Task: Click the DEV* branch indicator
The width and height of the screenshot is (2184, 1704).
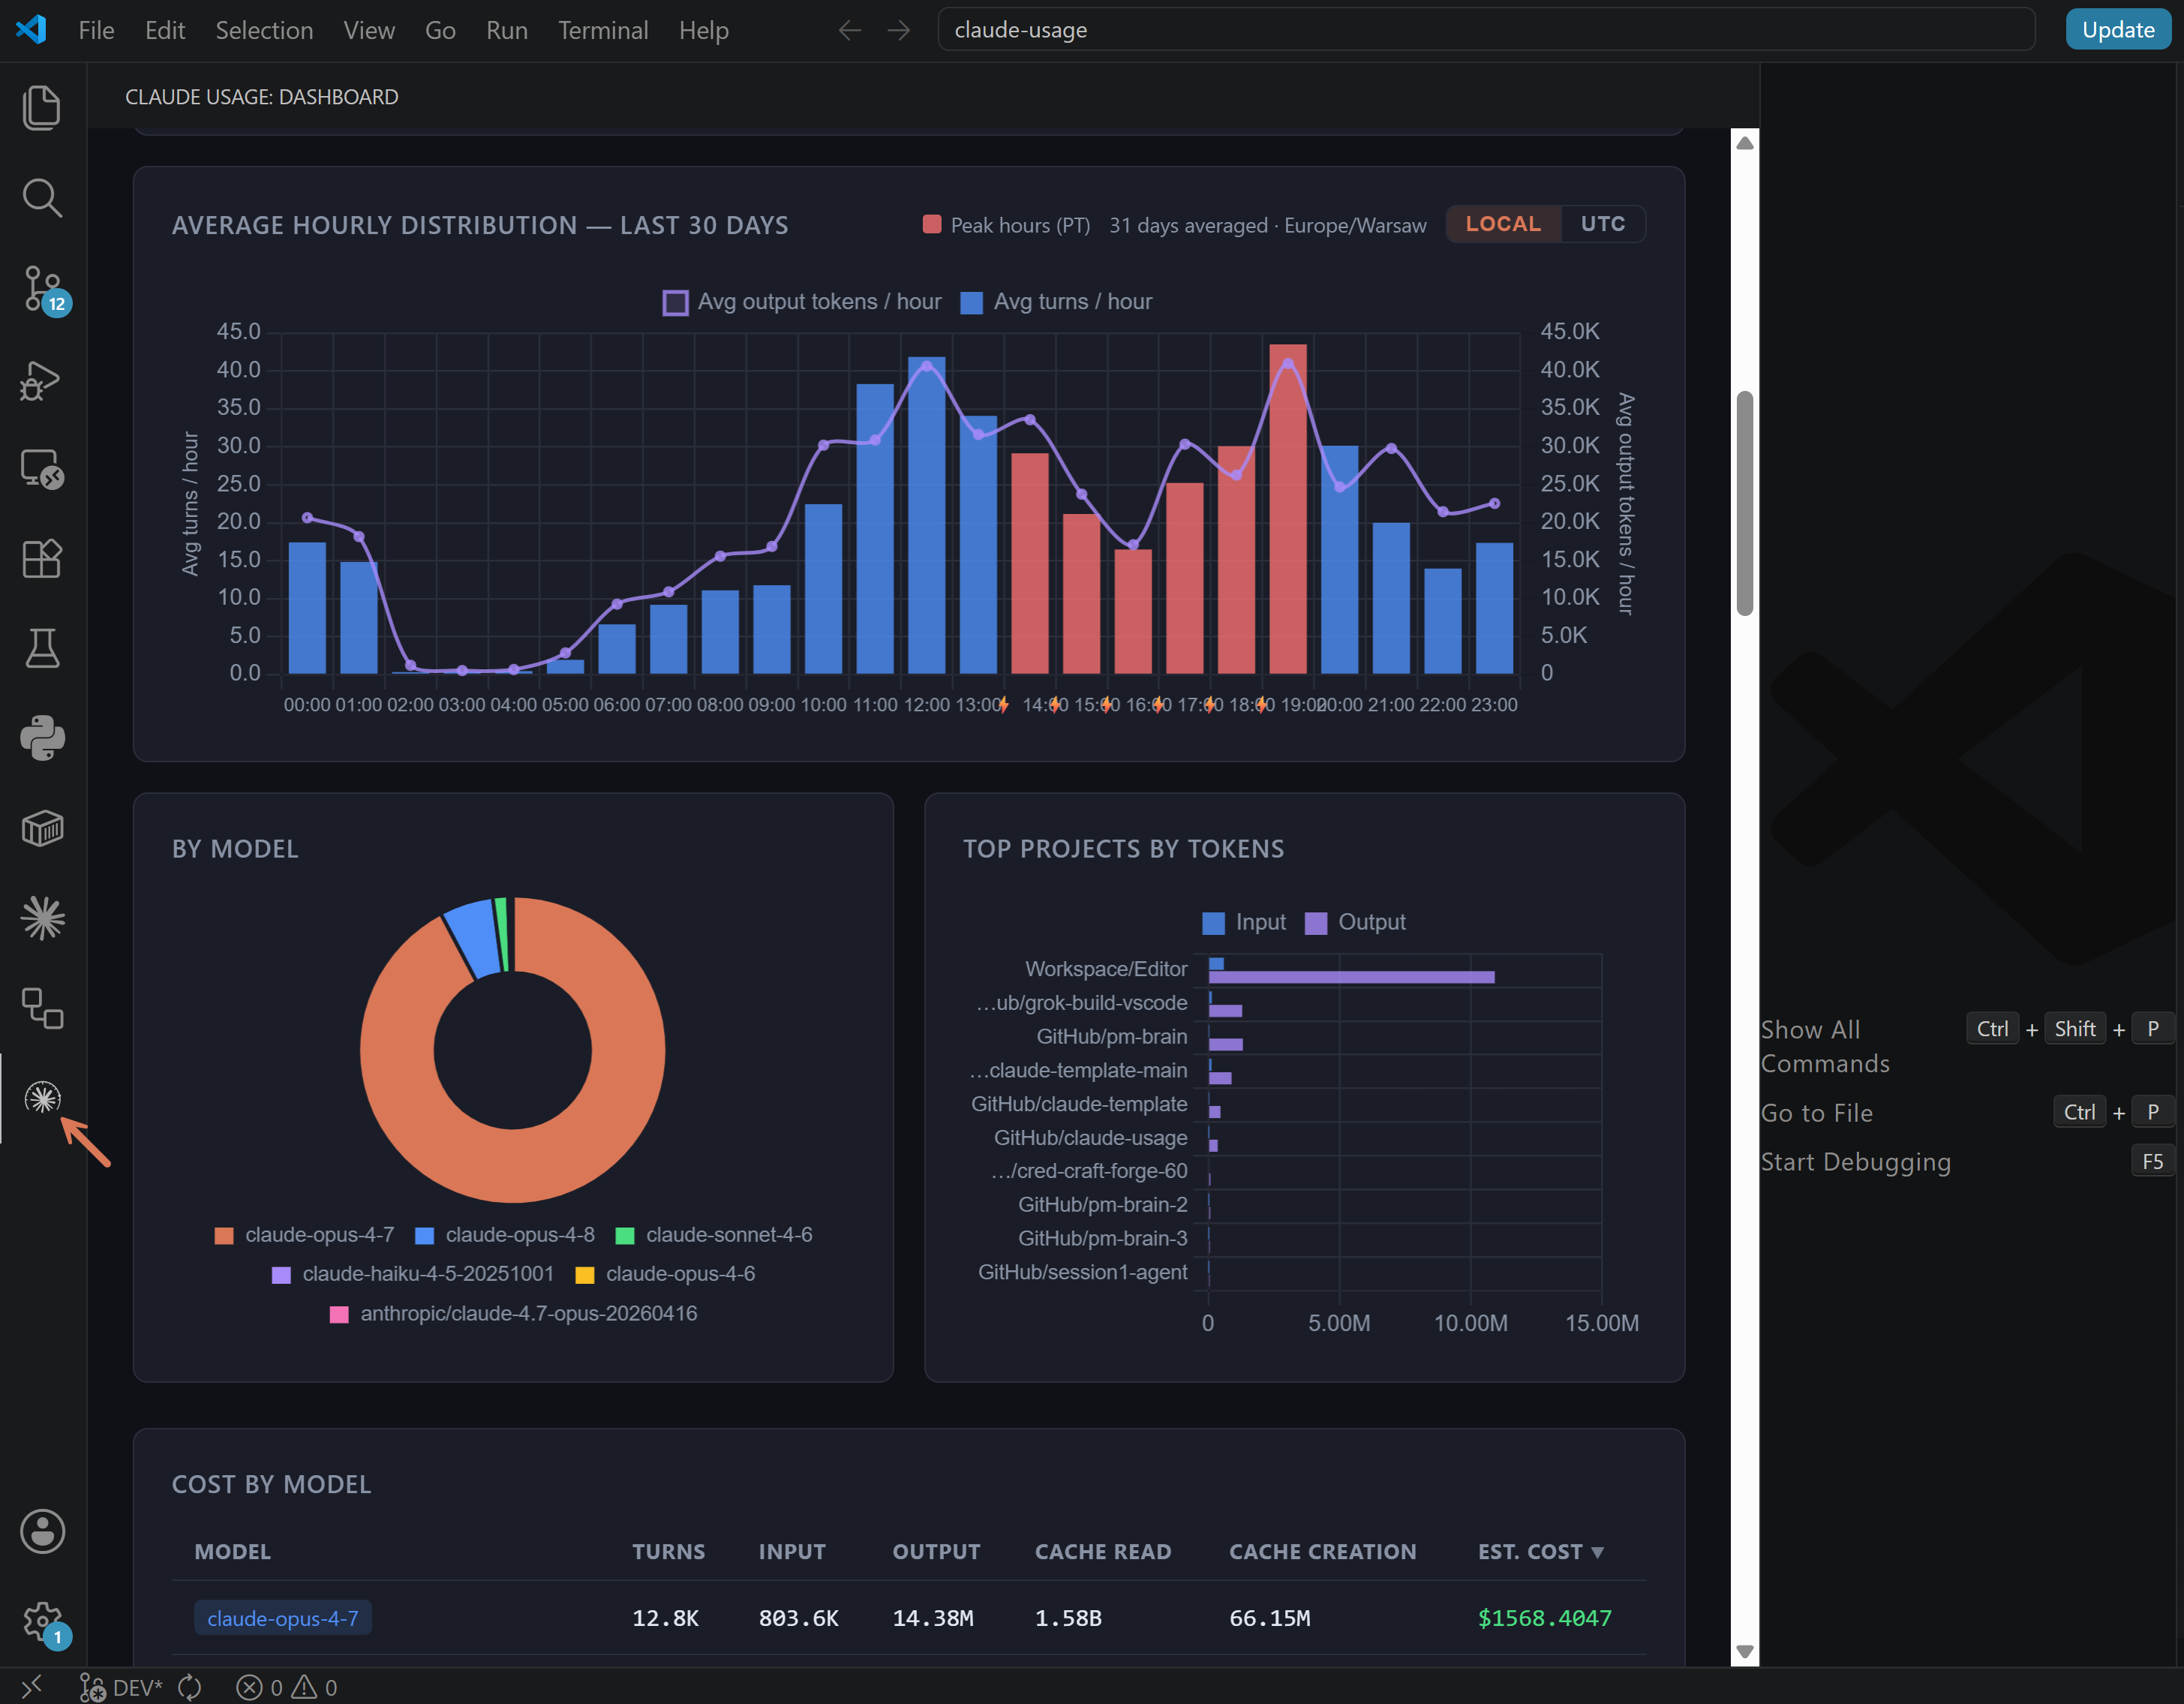Action: (121, 1687)
